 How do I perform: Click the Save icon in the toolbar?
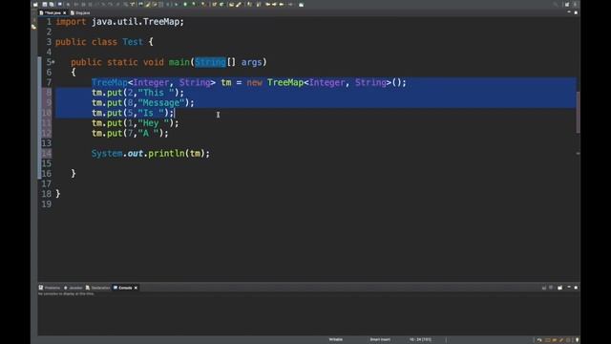click(x=45, y=4)
